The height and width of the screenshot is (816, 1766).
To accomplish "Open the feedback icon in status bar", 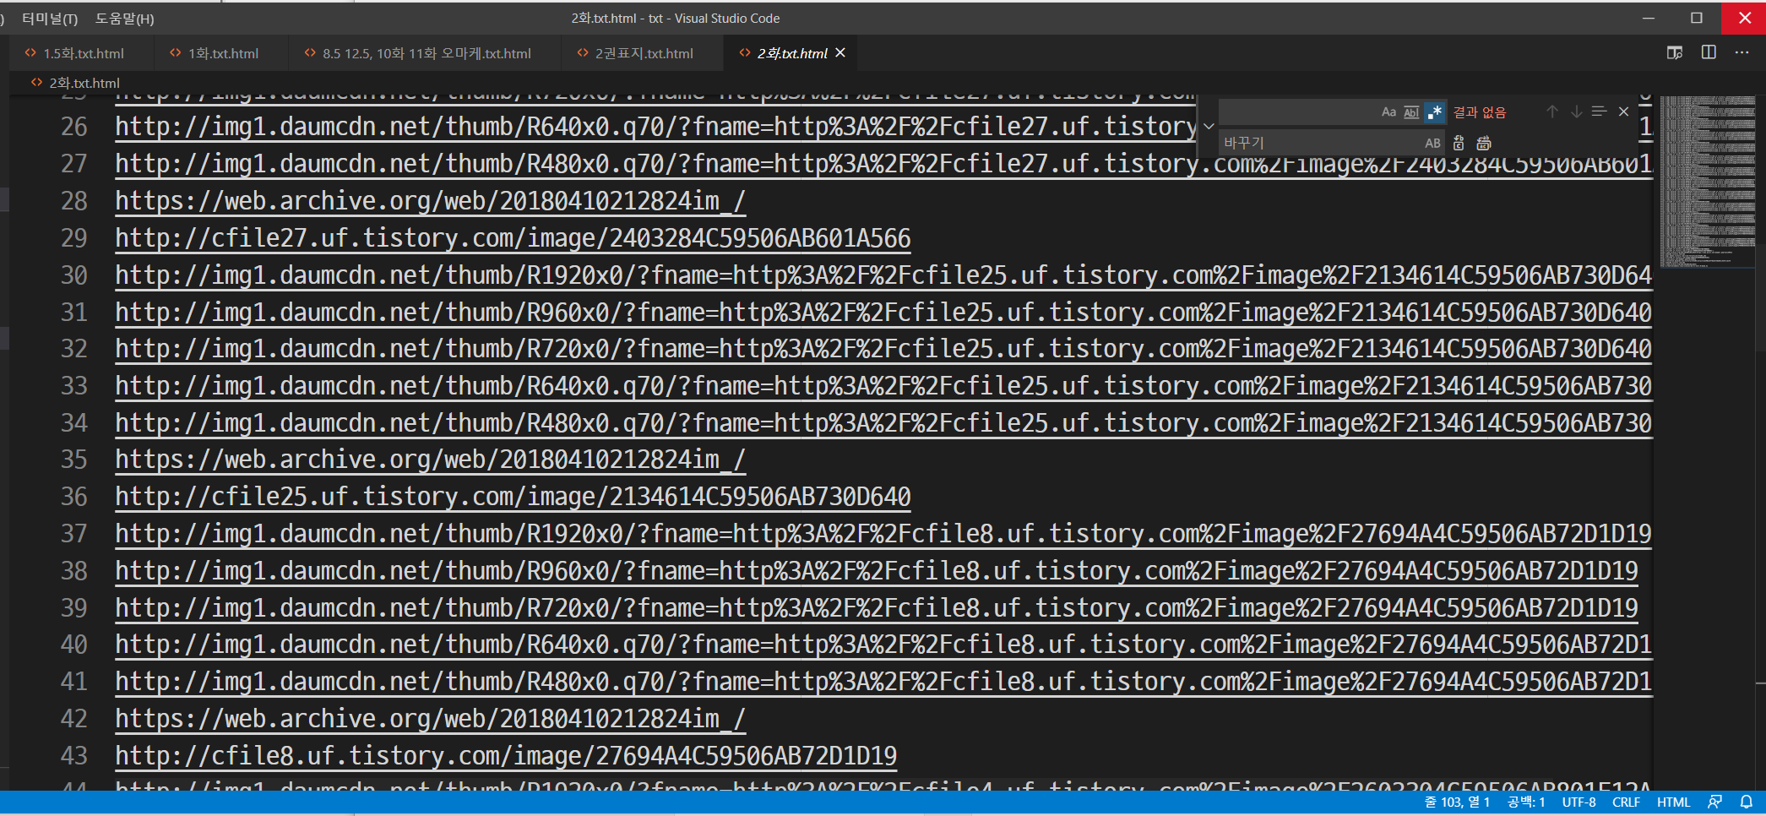I will point(1714,802).
